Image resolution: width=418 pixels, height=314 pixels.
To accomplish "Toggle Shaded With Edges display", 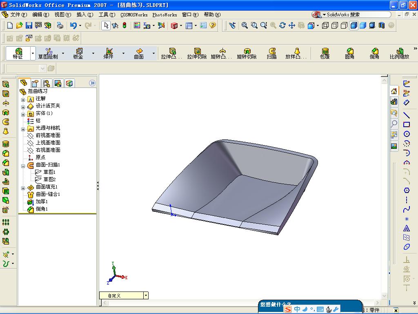I will click(354, 25).
